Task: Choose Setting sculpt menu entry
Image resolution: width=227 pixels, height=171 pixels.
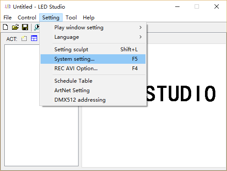Action: coord(93,50)
